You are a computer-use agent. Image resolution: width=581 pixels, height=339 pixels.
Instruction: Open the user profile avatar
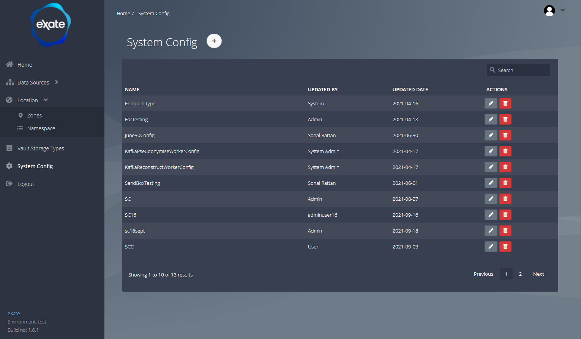[x=549, y=11]
